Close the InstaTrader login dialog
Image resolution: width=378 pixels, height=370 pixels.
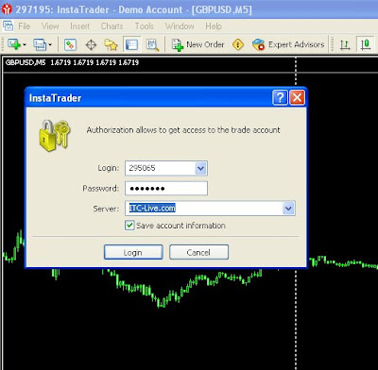(297, 97)
